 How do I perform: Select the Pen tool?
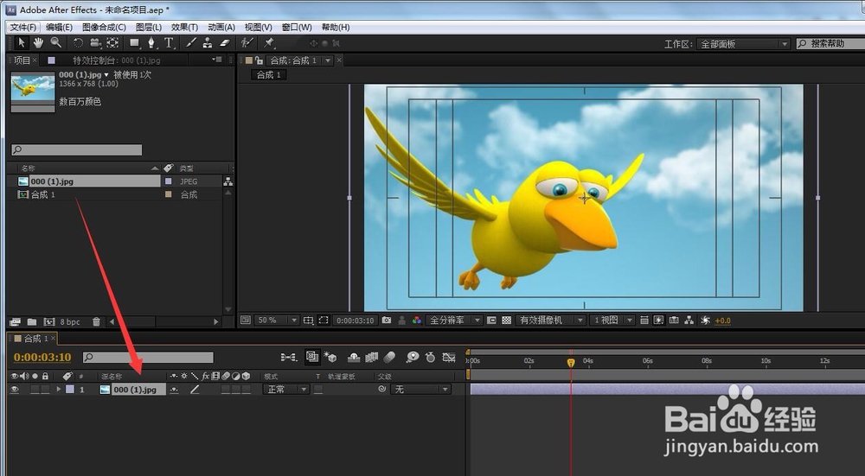point(151,42)
